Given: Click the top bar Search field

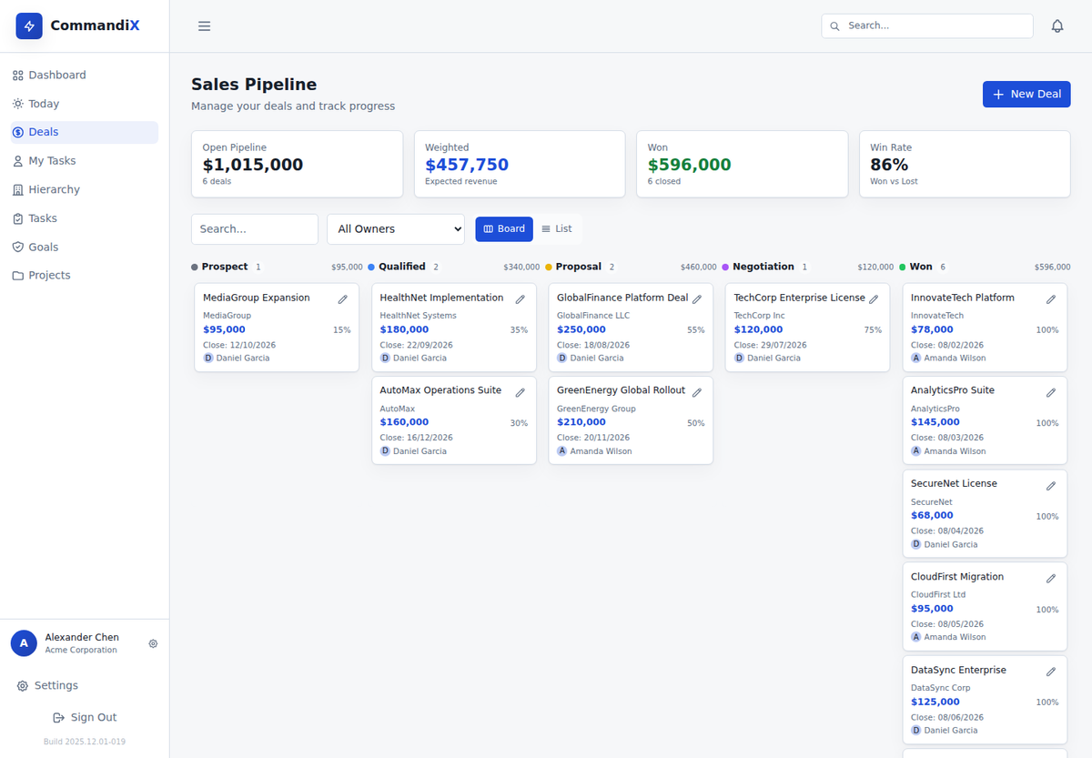Looking at the screenshot, I should pos(927,25).
